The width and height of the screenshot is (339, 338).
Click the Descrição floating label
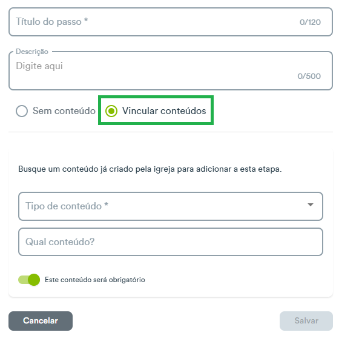click(32, 52)
